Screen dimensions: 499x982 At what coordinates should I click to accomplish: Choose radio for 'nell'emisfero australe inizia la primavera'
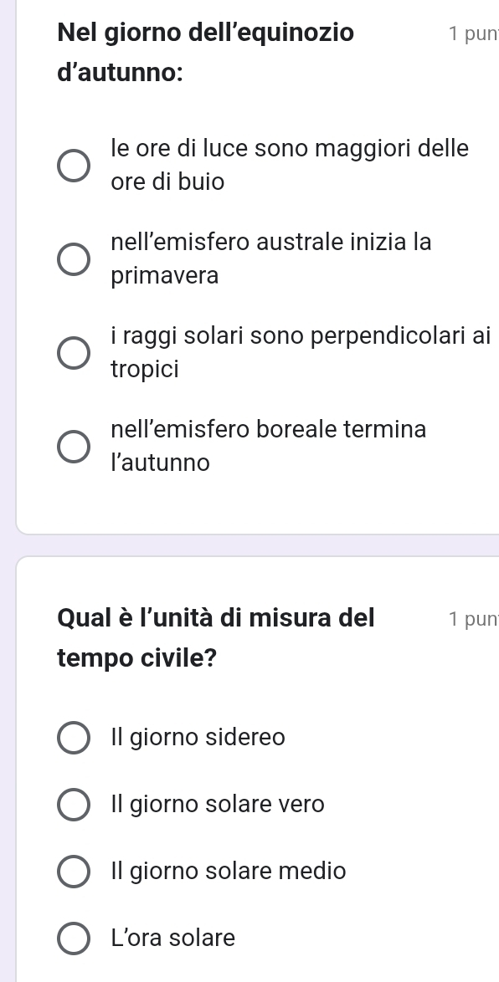point(74,259)
